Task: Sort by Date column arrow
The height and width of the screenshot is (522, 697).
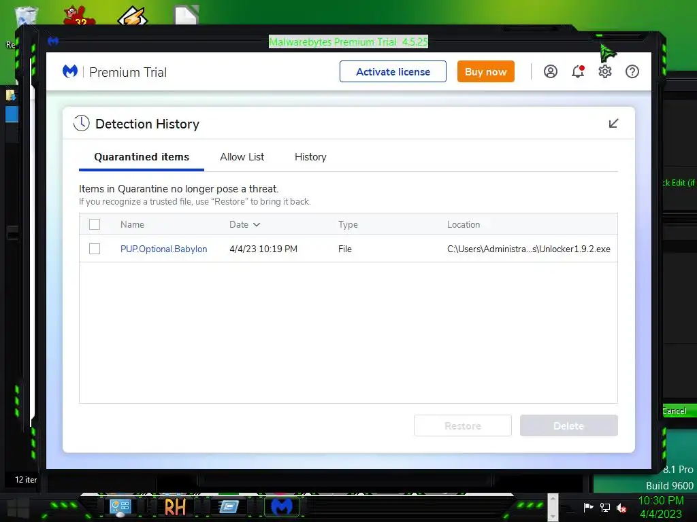Action: coord(257,224)
